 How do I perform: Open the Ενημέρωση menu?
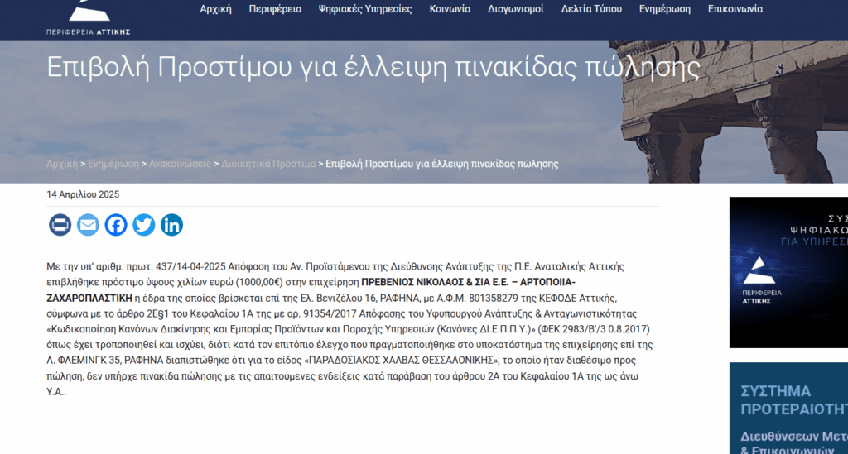665,9
